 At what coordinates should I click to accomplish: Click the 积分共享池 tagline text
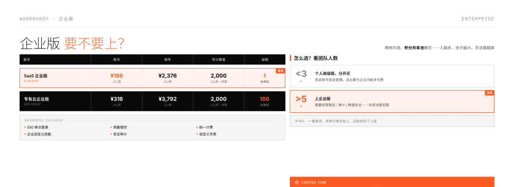[x=414, y=48]
